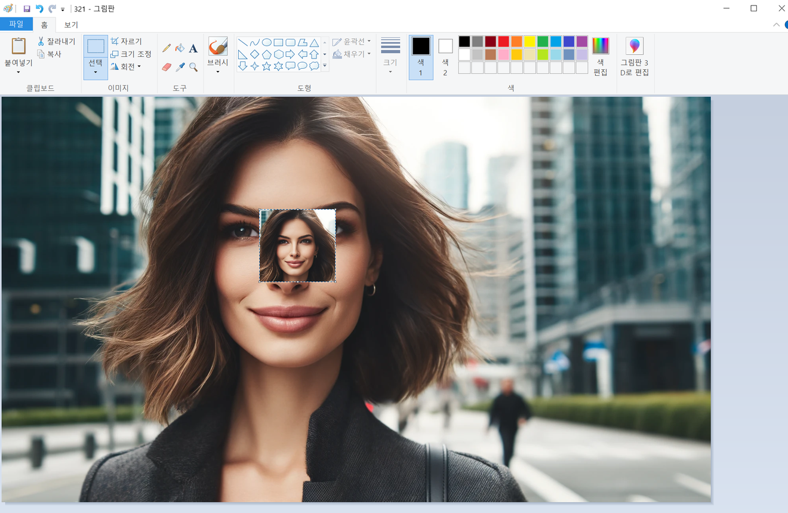Screen dimensions: 788x513
Task: Select the Fill with color bucket tool
Action: point(180,48)
